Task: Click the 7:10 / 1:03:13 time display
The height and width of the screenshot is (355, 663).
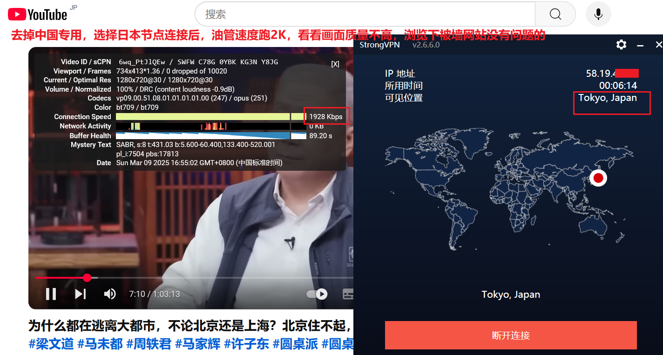Action: (155, 294)
